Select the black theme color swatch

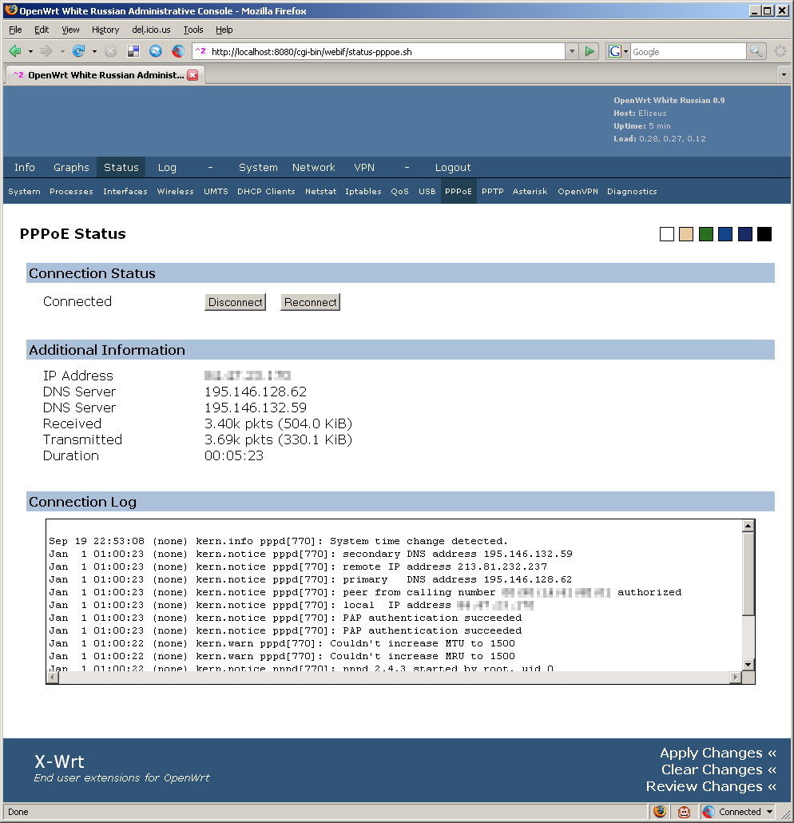click(x=764, y=234)
